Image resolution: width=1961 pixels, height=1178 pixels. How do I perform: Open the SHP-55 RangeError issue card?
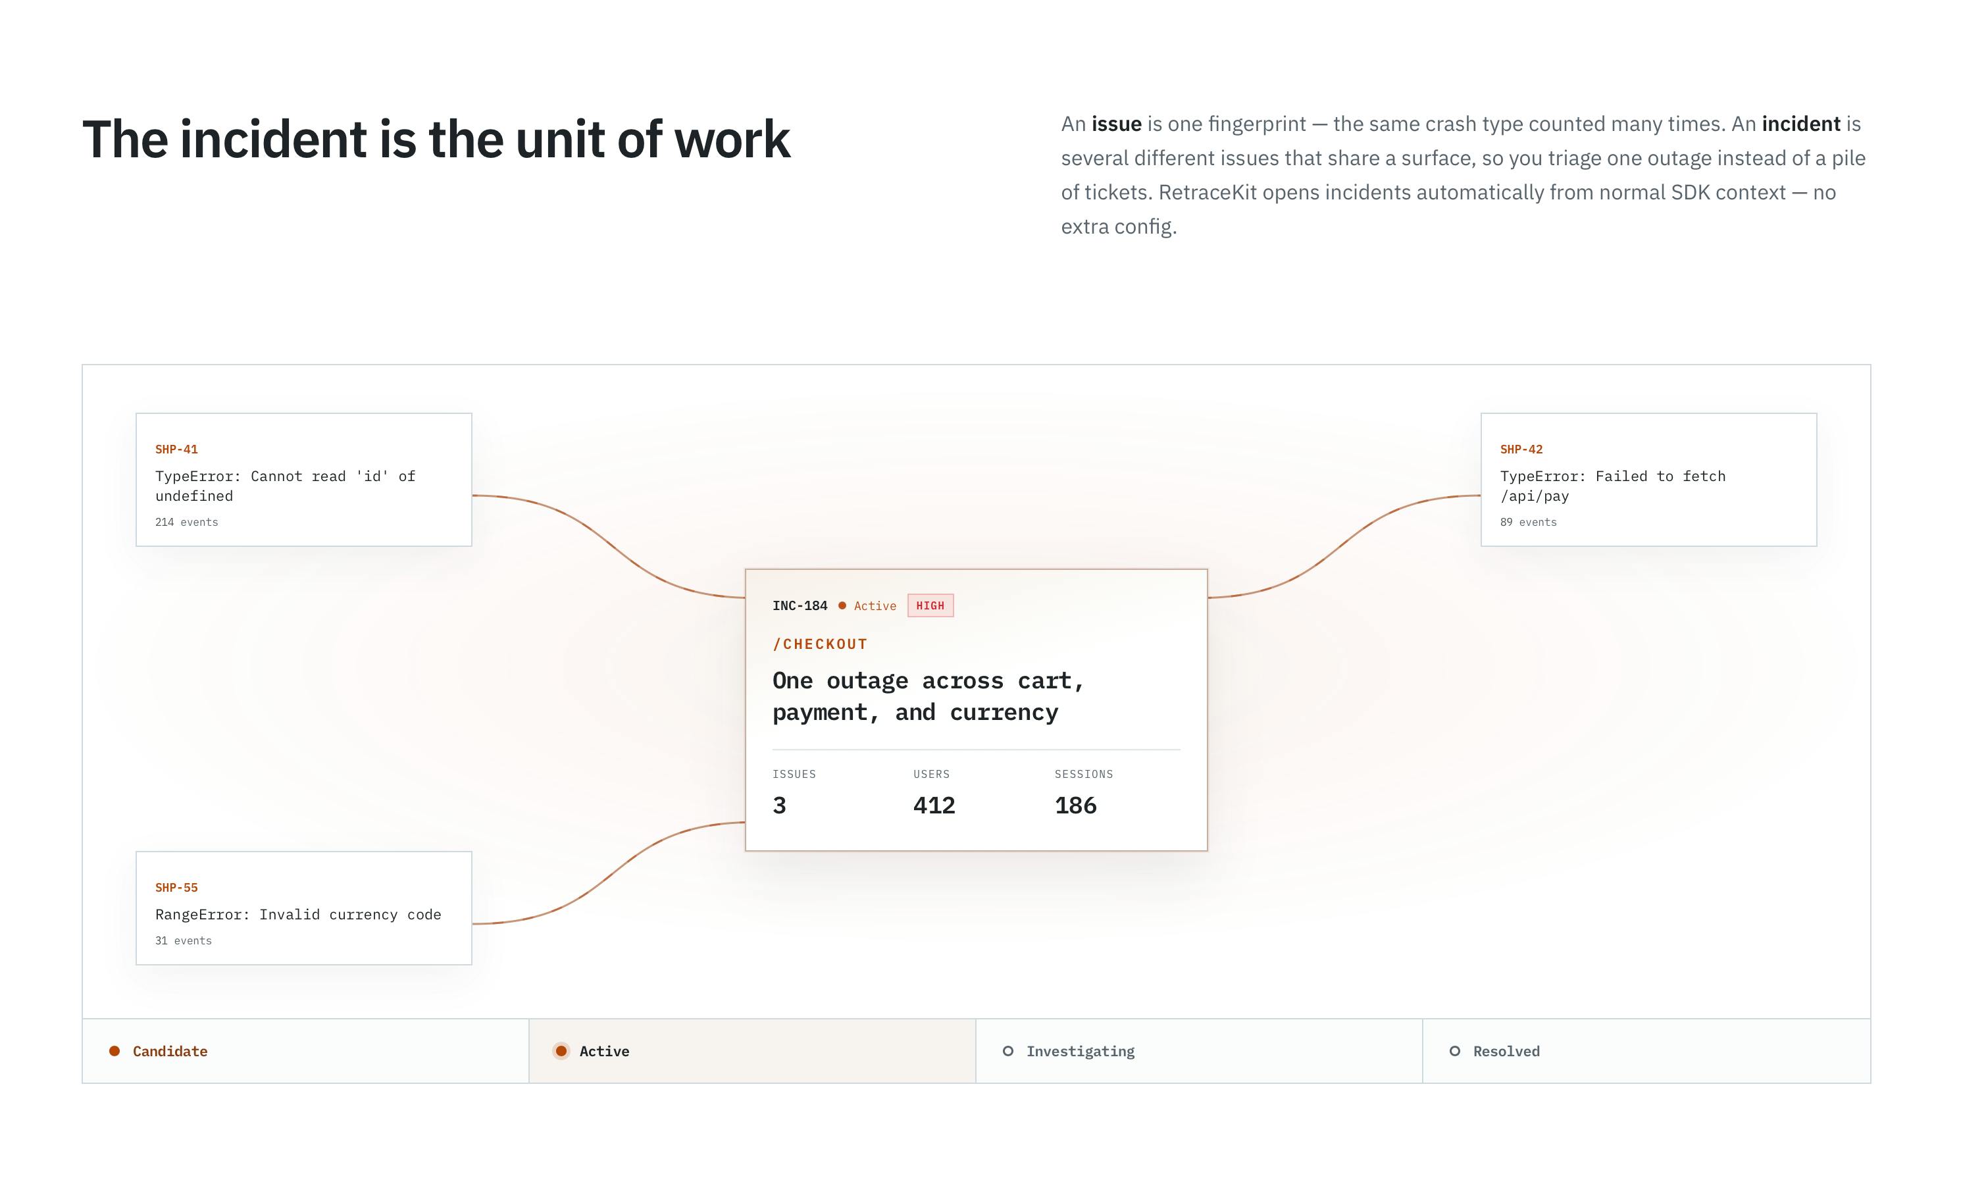pyautogui.click(x=304, y=908)
